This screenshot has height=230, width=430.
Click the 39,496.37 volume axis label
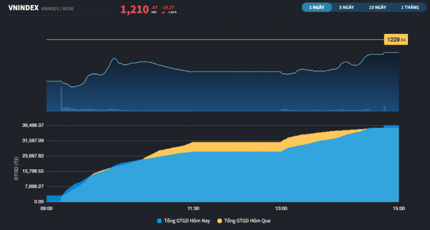click(x=32, y=125)
